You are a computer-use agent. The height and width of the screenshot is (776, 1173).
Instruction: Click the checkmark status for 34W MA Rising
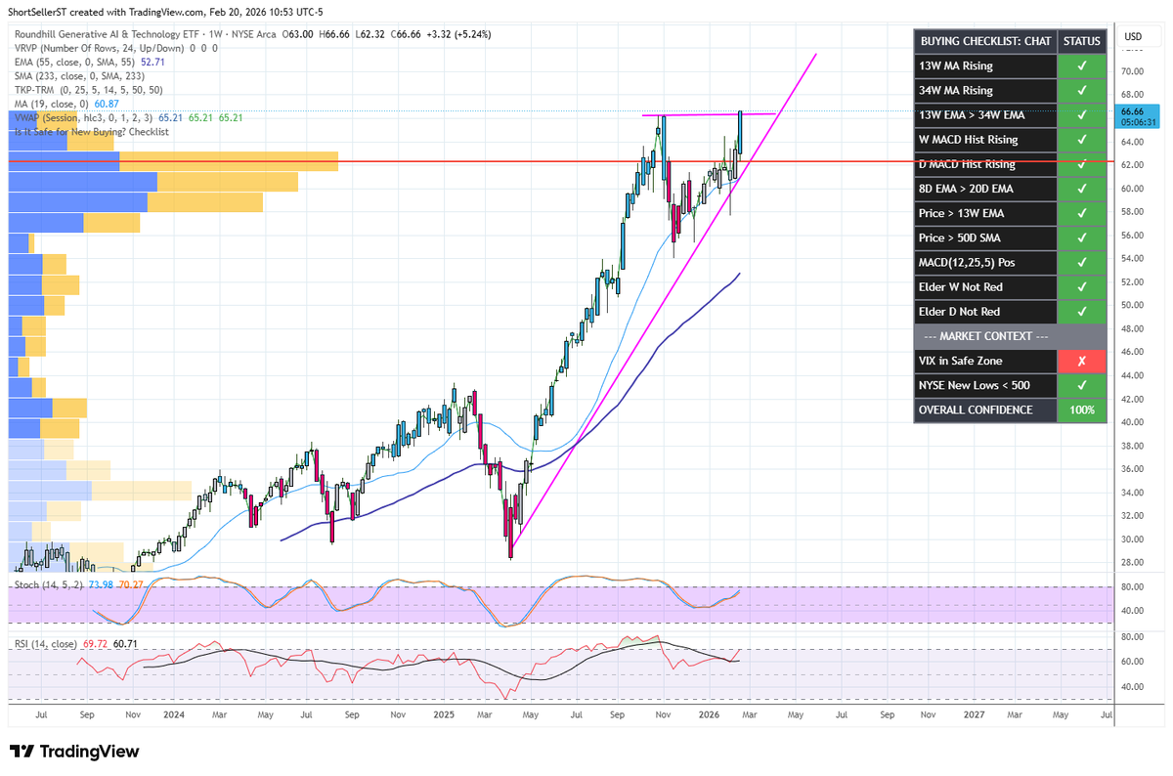click(1082, 90)
